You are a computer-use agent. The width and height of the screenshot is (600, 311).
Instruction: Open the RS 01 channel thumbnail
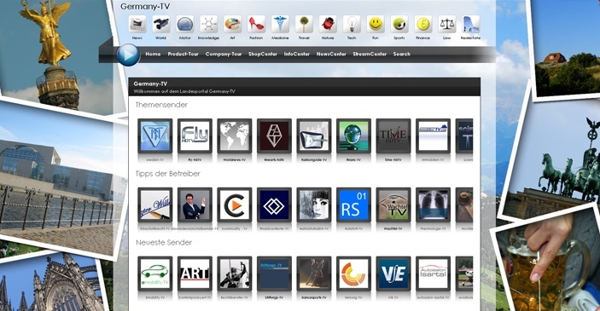pyautogui.click(x=353, y=204)
